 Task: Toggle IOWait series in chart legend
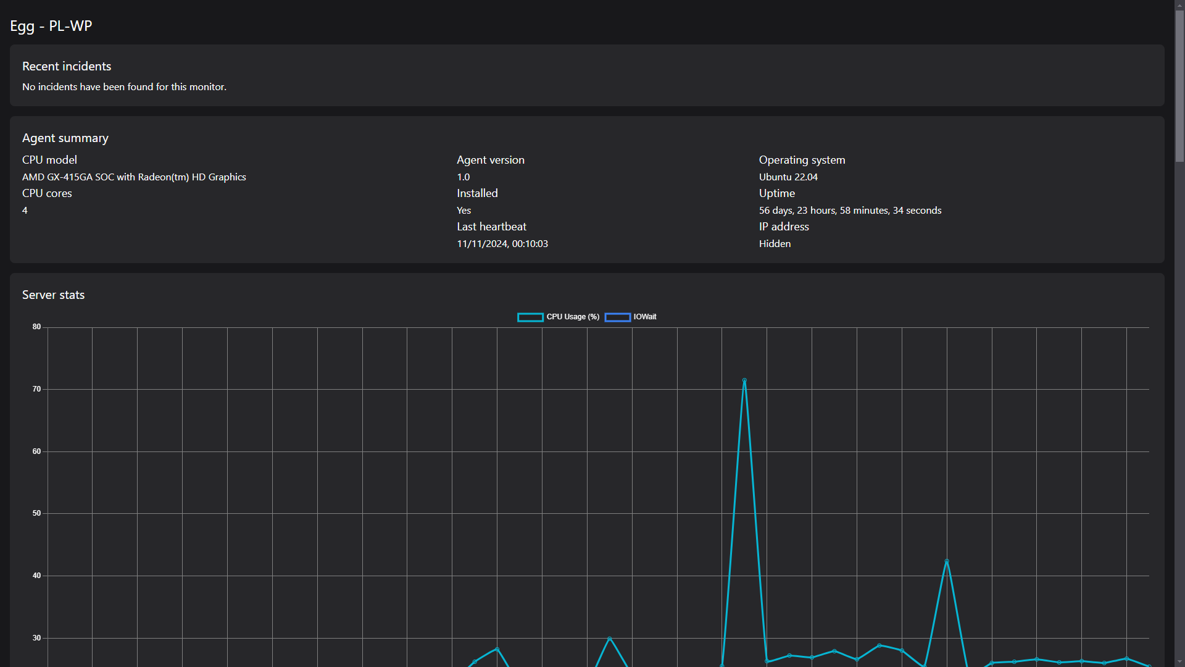[644, 317]
